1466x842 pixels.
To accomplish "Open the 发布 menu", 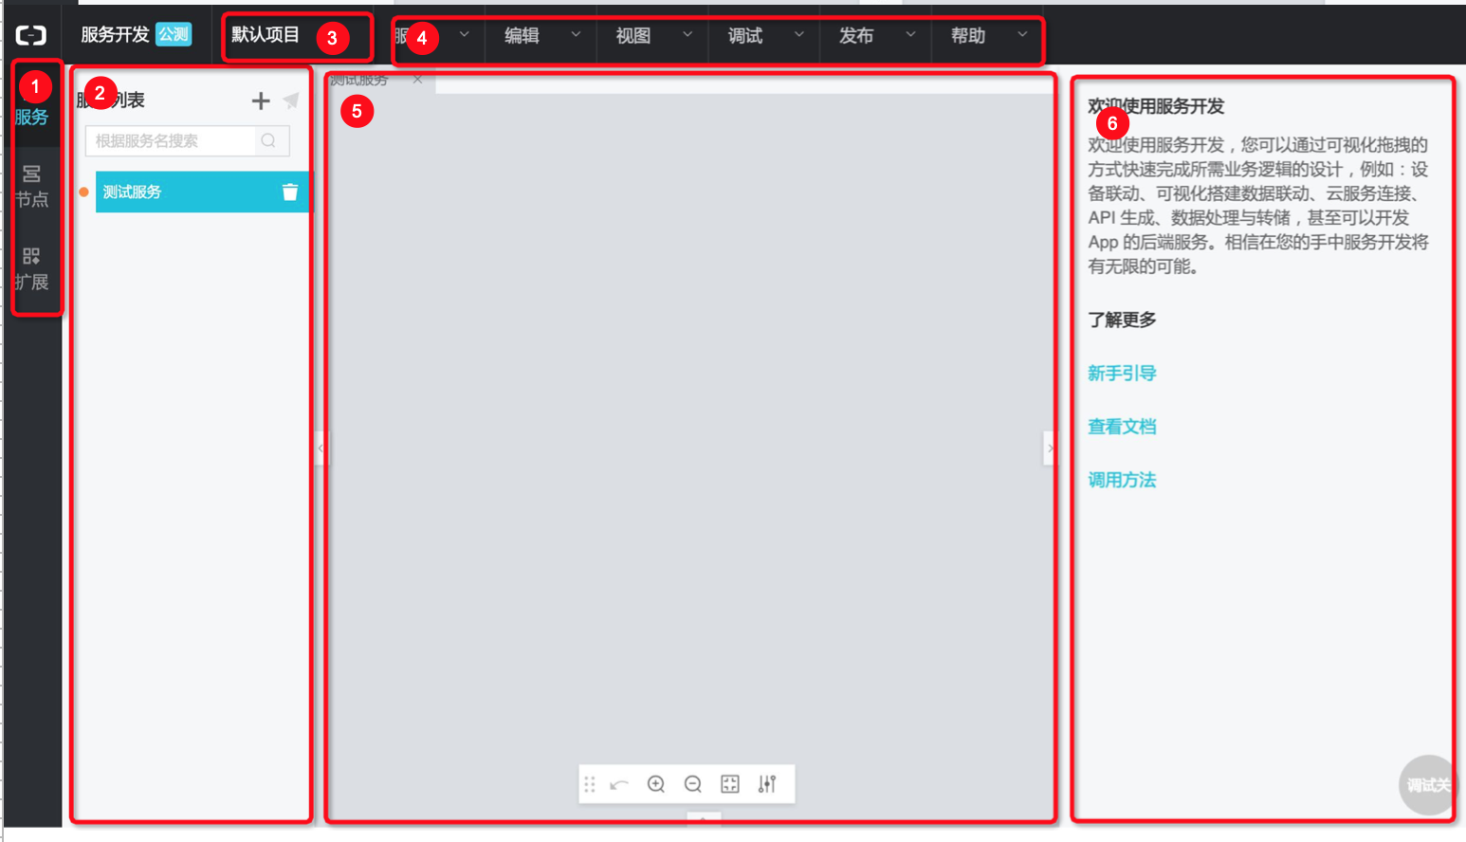I will tap(875, 36).
